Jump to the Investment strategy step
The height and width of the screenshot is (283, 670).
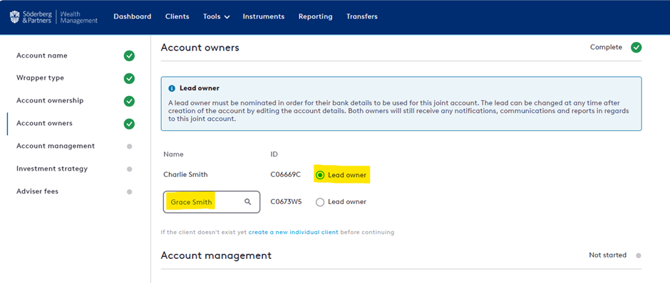(x=52, y=169)
